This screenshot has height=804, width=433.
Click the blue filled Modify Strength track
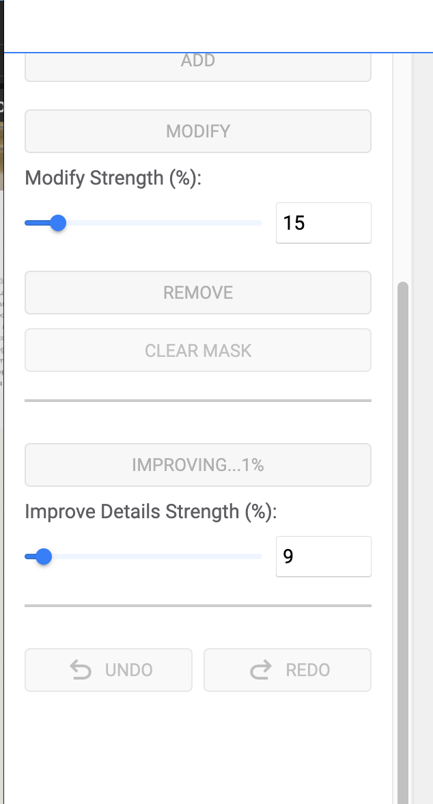point(36,223)
